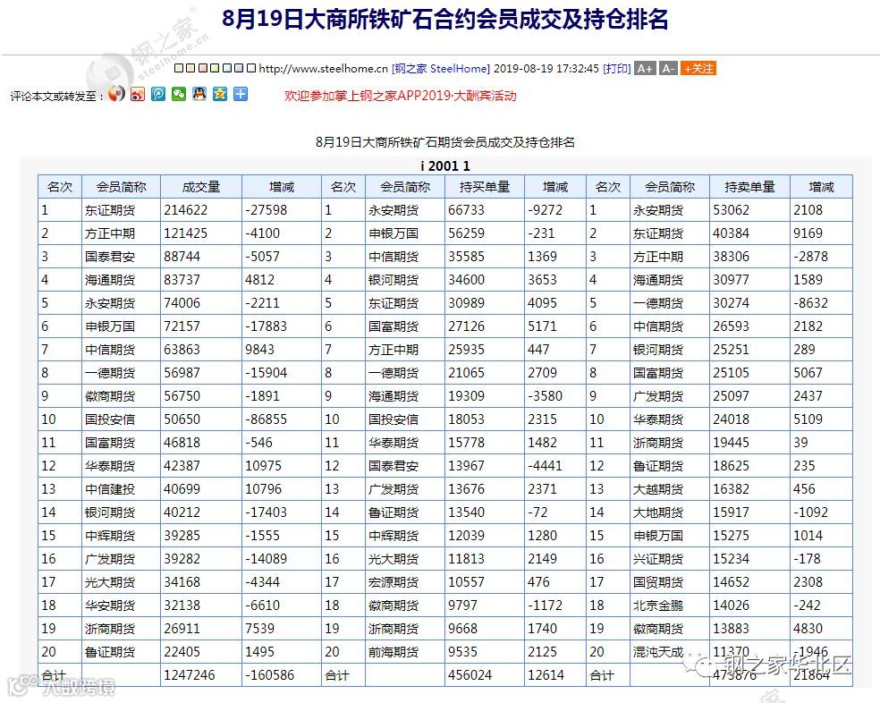The image size is (880, 703).
Task: Open the [钢之家 SteelHome] link
Action: 441,69
